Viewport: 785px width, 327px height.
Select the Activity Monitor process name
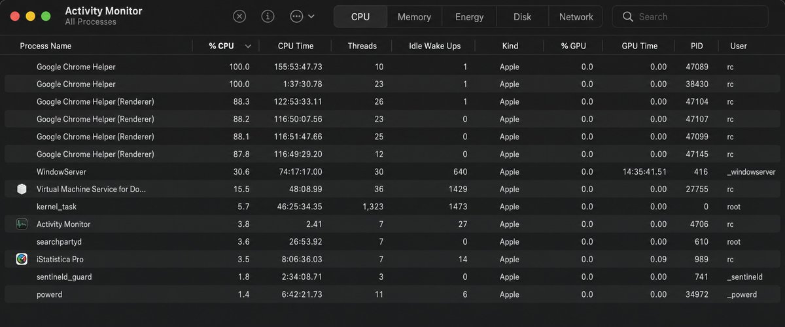63,224
